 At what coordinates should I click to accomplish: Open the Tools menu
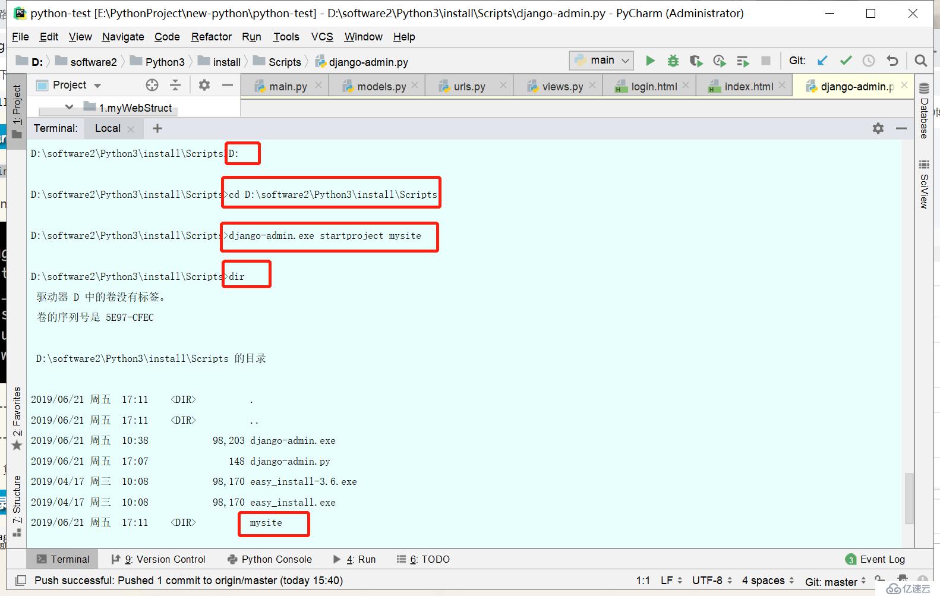pyautogui.click(x=286, y=37)
